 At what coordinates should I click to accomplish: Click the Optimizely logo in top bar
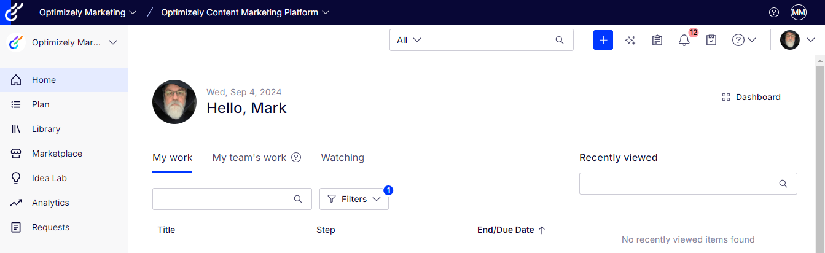coord(14,12)
